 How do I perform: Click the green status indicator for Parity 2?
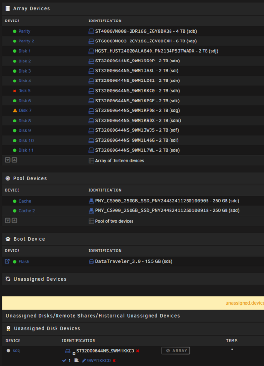pyautogui.click(x=15, y=41)
